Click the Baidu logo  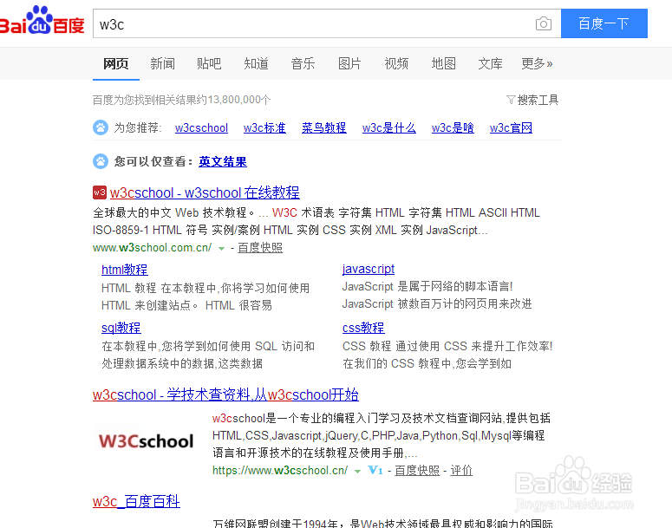point(42,20)
